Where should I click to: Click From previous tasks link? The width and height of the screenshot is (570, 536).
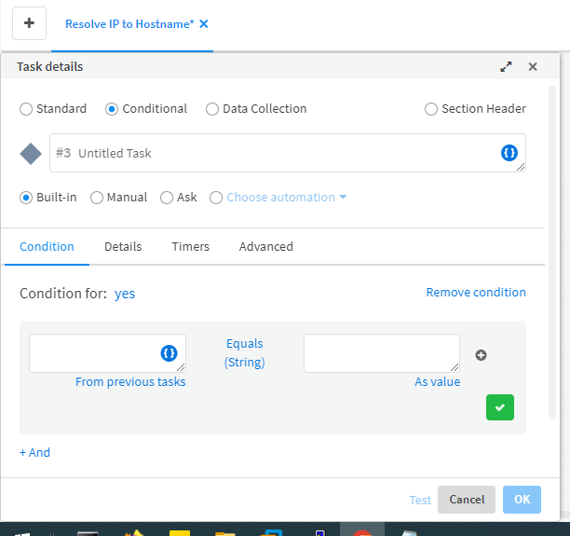(130, 381)
